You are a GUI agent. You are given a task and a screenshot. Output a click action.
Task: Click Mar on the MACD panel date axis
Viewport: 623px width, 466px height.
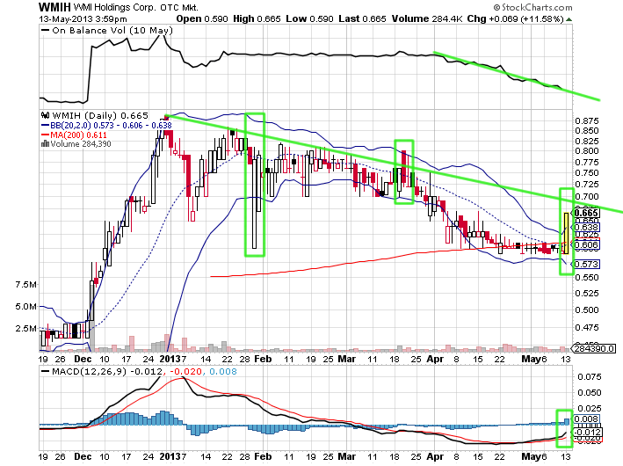click(346, 457)
